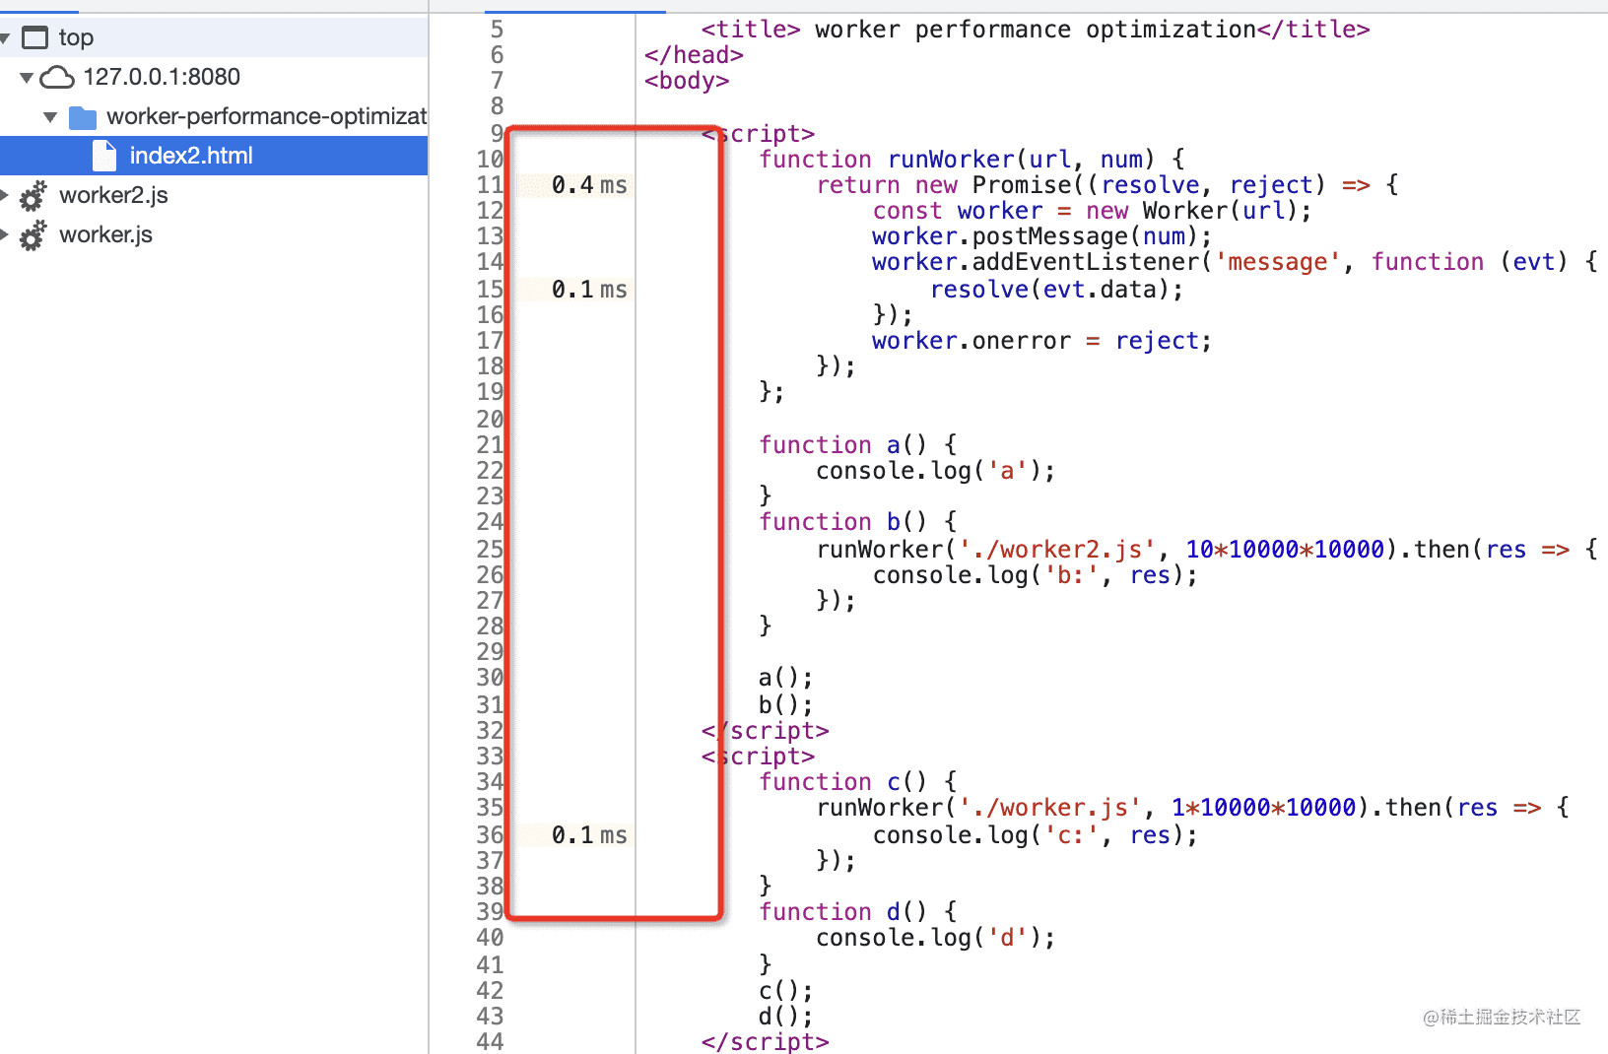Click line number 35 in the gutter

490,808
